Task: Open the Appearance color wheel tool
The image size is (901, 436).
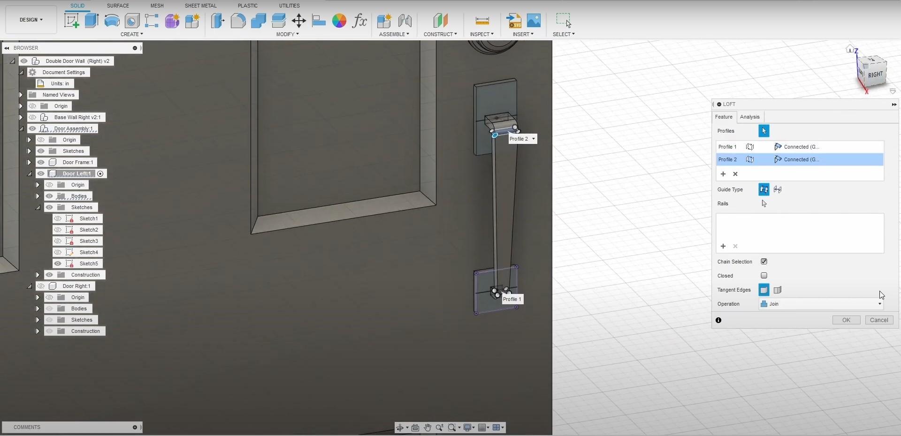Action: (339, 21)
